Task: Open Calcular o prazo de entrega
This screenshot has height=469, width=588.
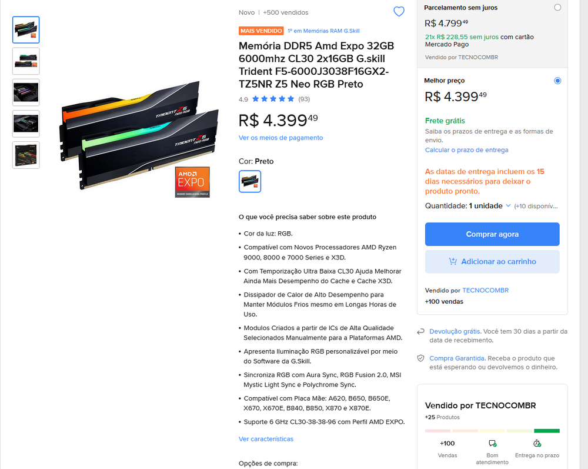Action: (466, 150)
